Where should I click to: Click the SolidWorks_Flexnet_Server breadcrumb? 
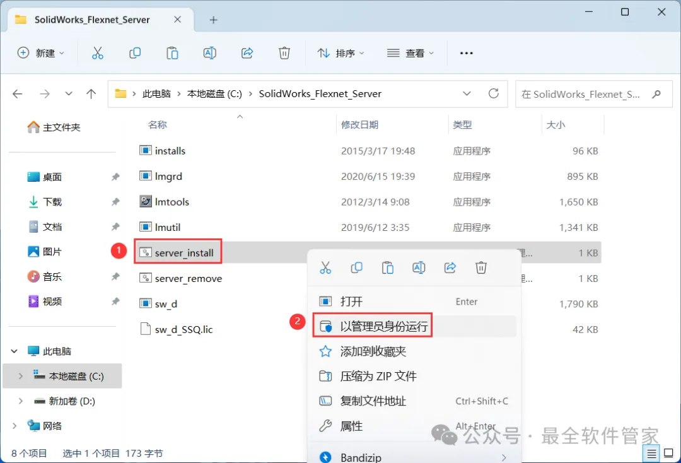(320, 94)
